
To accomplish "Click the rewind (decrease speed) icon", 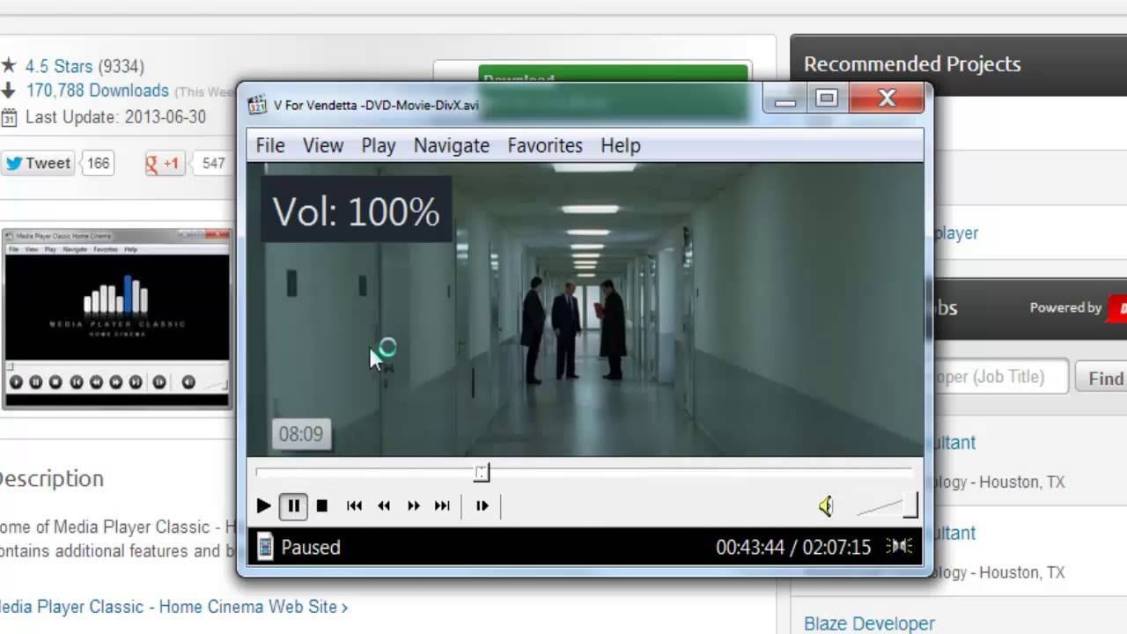I will coord(384,505).
